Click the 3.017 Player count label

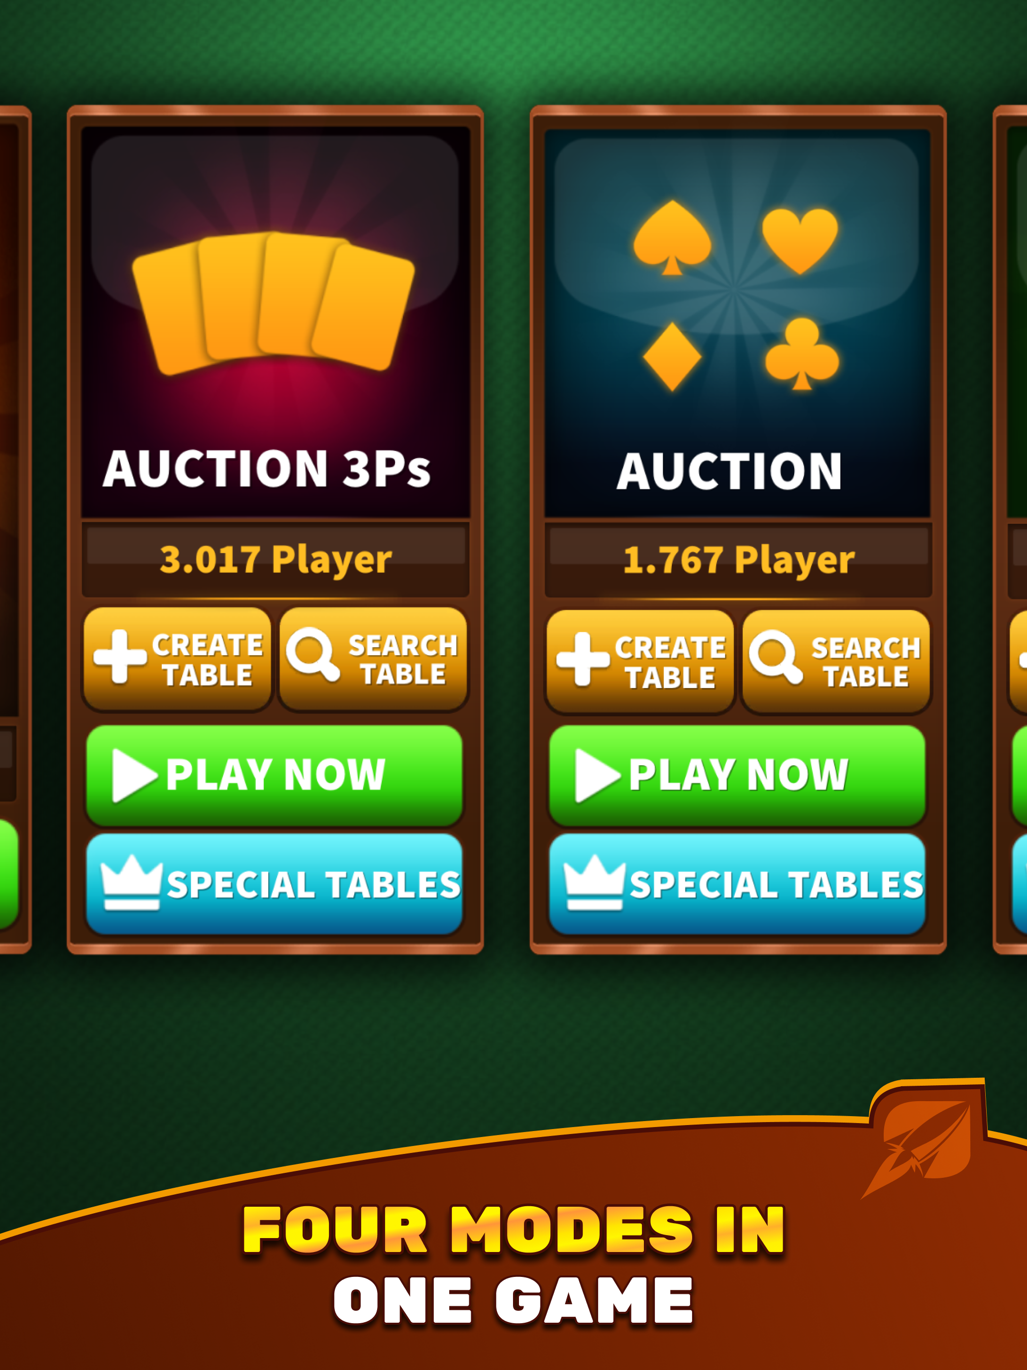click(276, 560)
